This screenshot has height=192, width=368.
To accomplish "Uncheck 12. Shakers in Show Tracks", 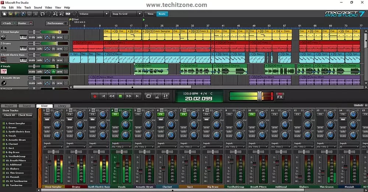I will [x=4, y=169].
